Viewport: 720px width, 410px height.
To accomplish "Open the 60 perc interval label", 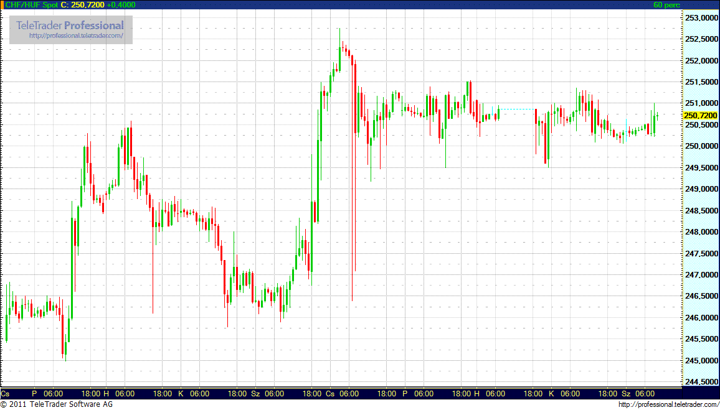I will click(667, 5).
